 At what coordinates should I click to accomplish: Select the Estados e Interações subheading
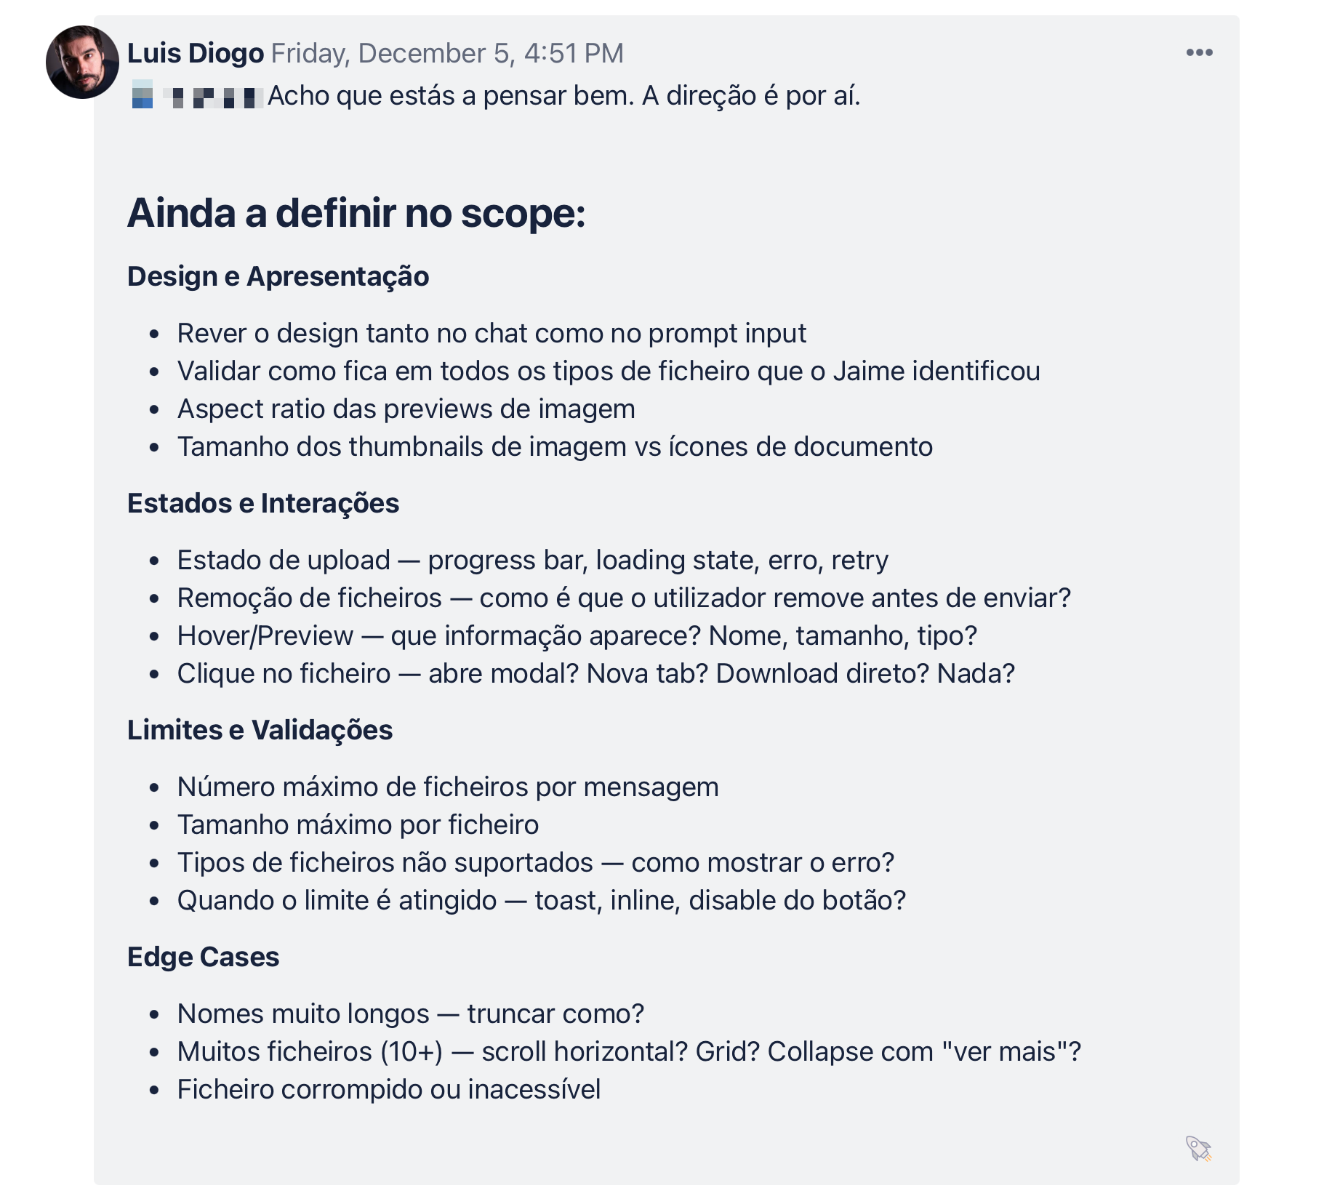[263, 503]
